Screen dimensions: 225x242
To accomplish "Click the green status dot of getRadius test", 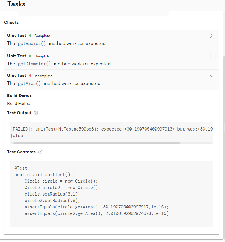I will point(30,36).
